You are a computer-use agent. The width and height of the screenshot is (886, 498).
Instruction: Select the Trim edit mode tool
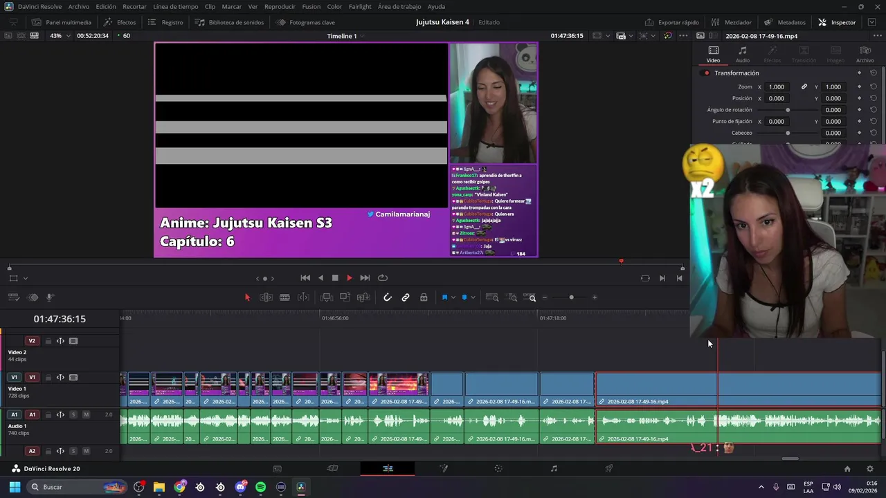pos(266,297)
